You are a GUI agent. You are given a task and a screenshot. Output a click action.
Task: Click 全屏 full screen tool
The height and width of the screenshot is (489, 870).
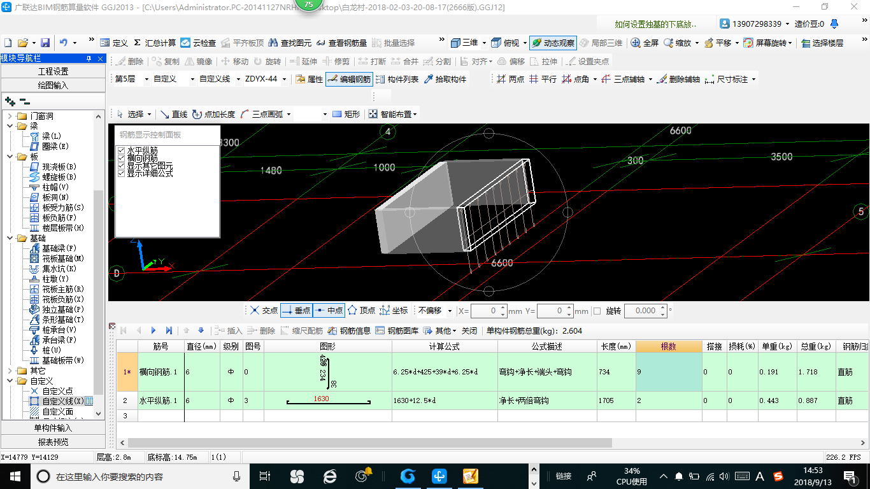[645, 43]
